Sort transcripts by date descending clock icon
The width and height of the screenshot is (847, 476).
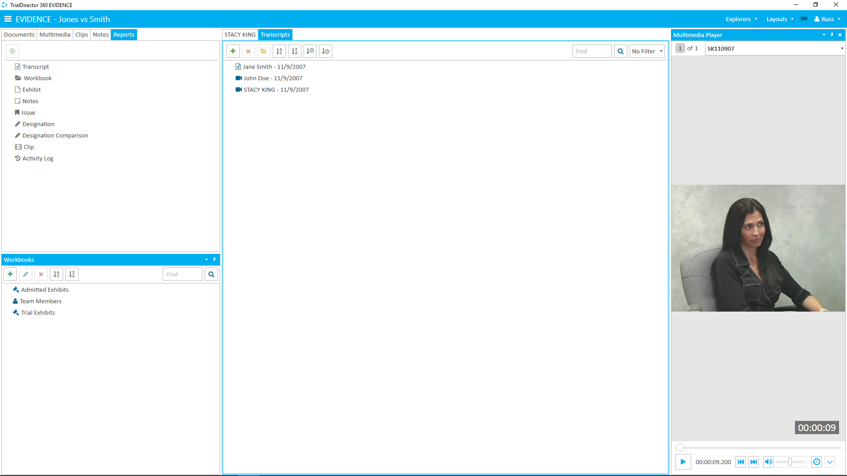pos(326,51)
